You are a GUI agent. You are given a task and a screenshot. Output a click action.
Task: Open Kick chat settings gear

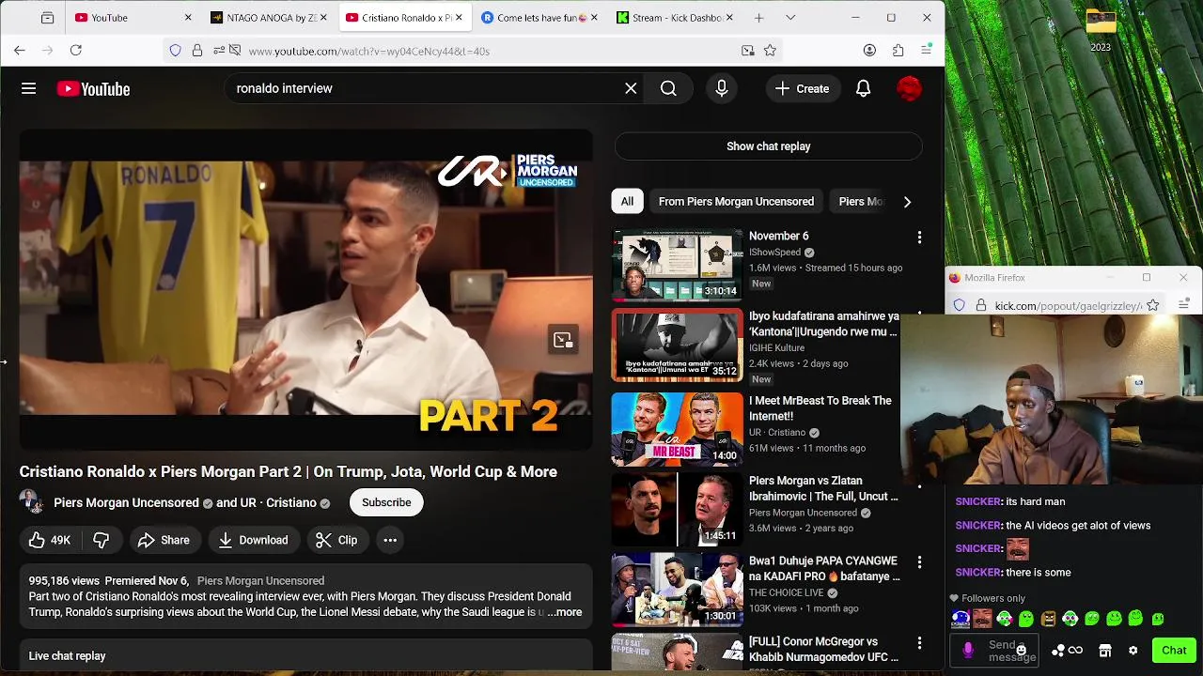[1133, 651]
